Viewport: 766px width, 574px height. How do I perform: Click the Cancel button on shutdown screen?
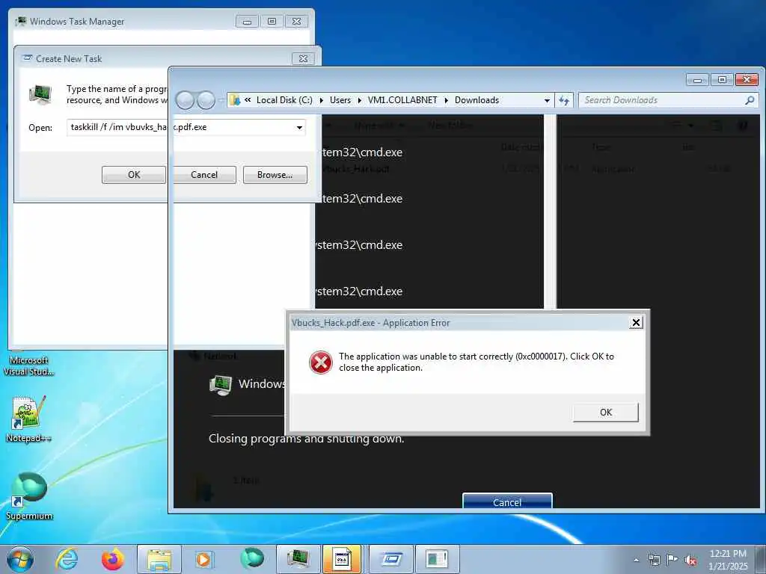507,502
